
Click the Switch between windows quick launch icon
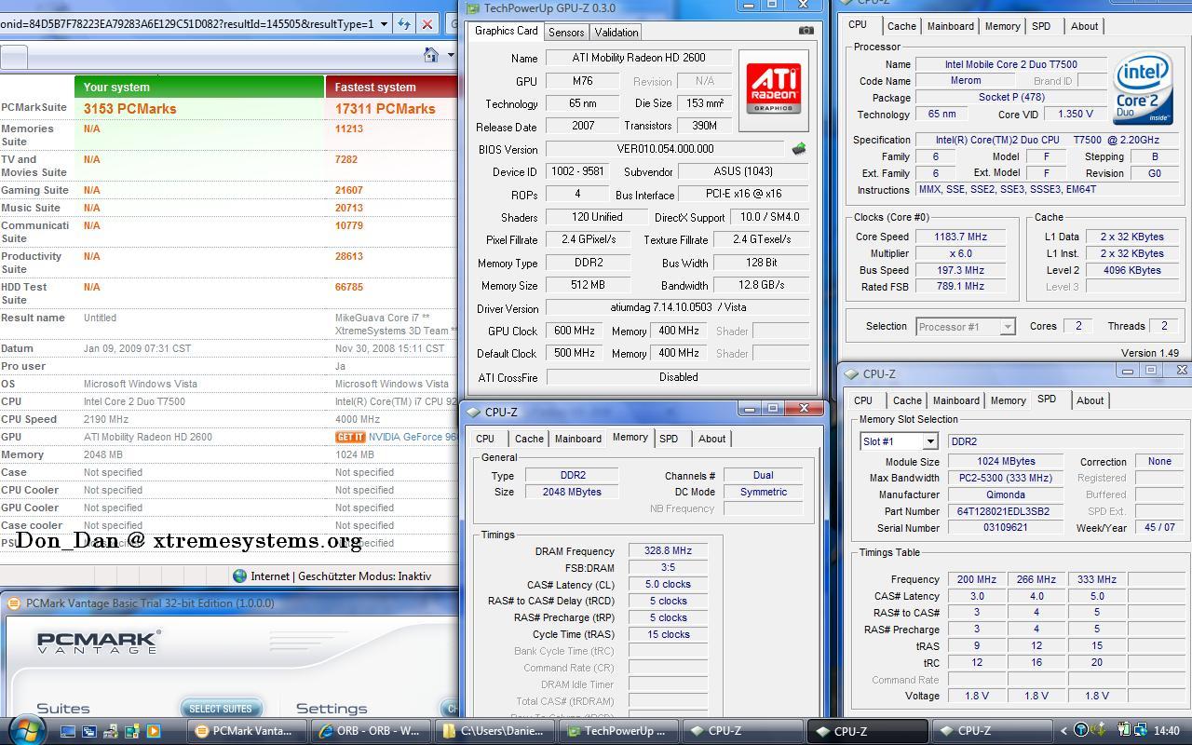(89, 731)
